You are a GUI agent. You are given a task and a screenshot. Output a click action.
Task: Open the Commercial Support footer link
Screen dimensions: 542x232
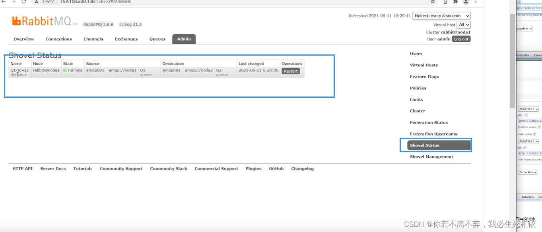pos(216,168)
